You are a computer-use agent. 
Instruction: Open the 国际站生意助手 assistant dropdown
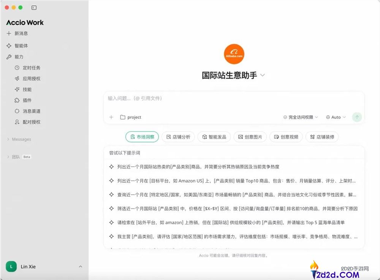263,75
